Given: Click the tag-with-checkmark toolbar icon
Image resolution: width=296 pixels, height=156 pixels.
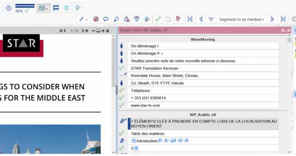Looking at the screenshot, I should (78, 8).
